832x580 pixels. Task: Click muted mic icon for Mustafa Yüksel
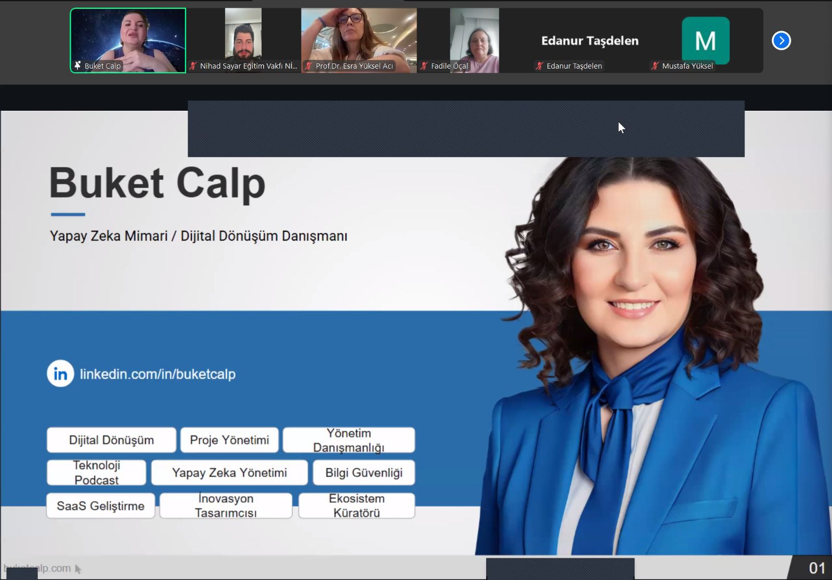coord(655,66)
